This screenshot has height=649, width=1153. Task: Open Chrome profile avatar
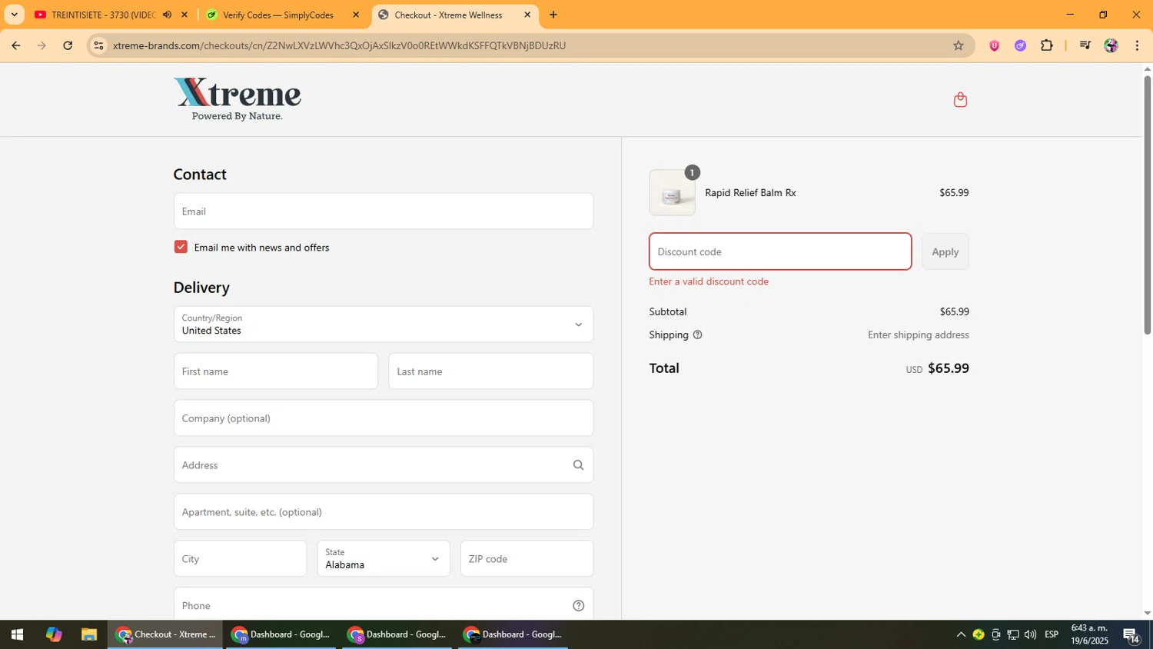point(1111,45)
